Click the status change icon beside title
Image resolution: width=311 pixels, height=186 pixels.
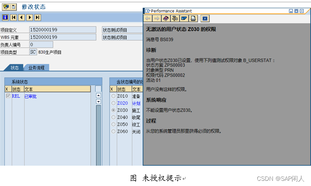click(6, 7)
